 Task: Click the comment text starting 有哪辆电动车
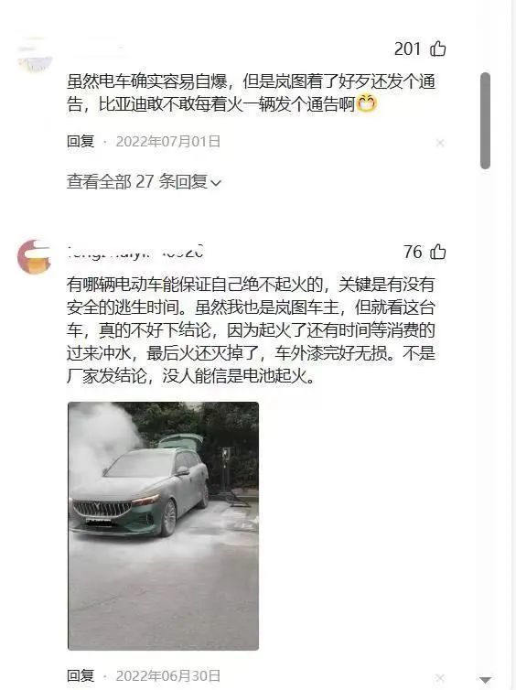(x=251, y=330)
